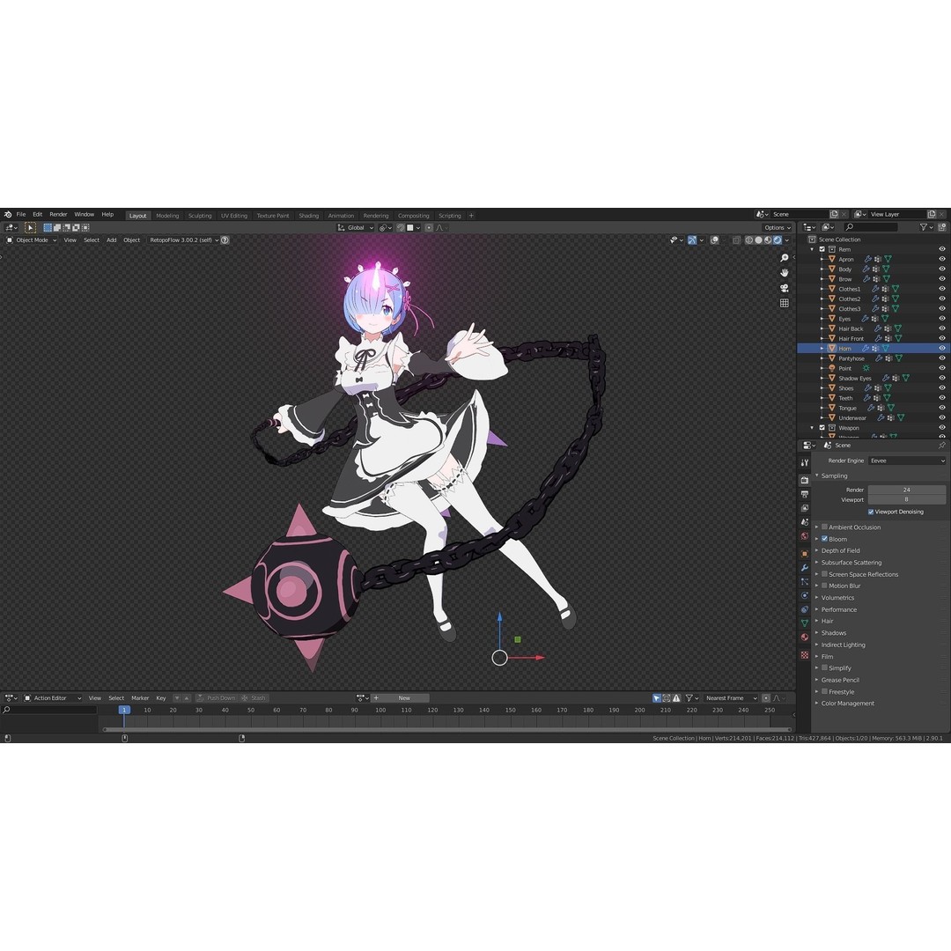Open the View Layer properties tab icon
The height and width of the screenshot is (951, 951).
click(805, 508)
